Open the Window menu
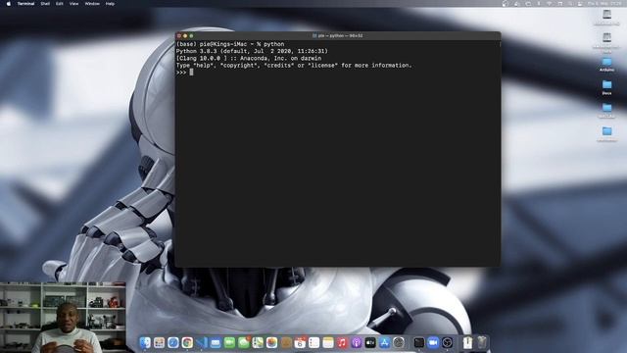 pyautogui.click(x=92, y=4)
